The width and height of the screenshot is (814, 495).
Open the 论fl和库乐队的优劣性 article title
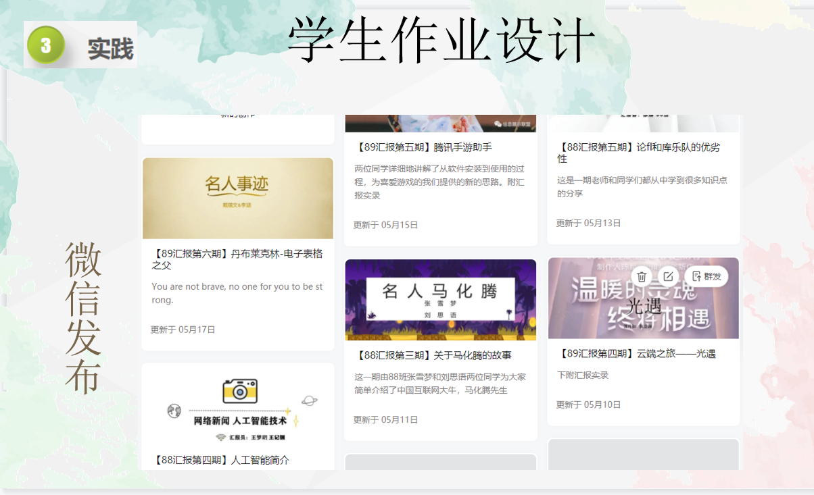point(639,153)
